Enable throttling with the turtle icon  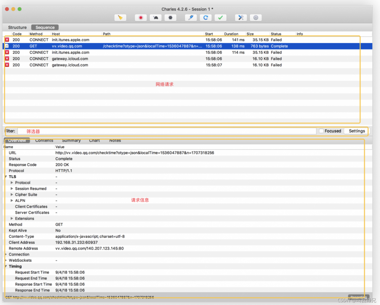pyautogui.click(x=156, y=18)
